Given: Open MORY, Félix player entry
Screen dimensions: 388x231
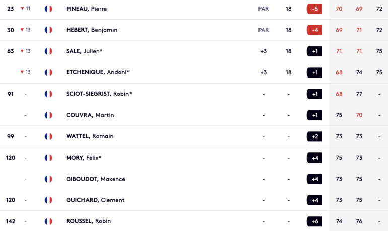Looking at the screenshot, I should pyautogui.click(x=84, y=158).
